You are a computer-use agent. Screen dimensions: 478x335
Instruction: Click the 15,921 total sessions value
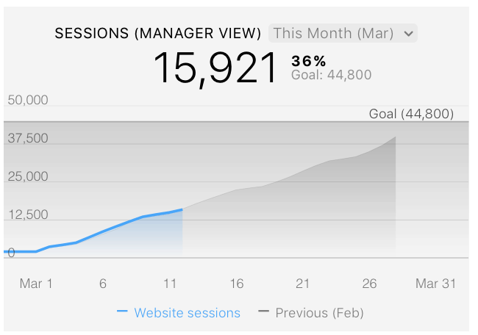(x=215, y=68)
